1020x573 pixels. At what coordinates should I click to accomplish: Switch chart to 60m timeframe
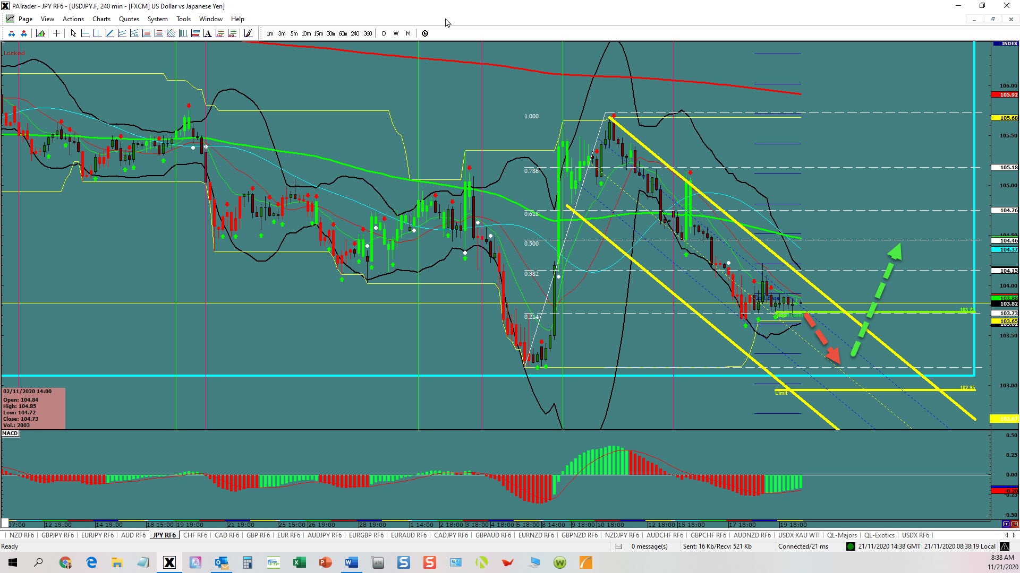pyautogui.click(x=343, y=33)
